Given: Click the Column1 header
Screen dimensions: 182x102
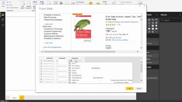Looking at the screenshot, I should 49,58.
